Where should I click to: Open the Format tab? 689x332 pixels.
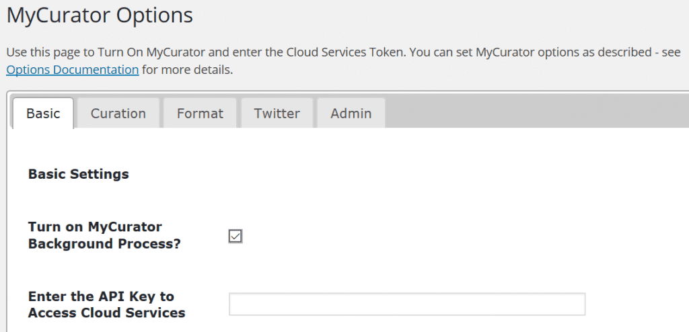[x=200, y=114]
